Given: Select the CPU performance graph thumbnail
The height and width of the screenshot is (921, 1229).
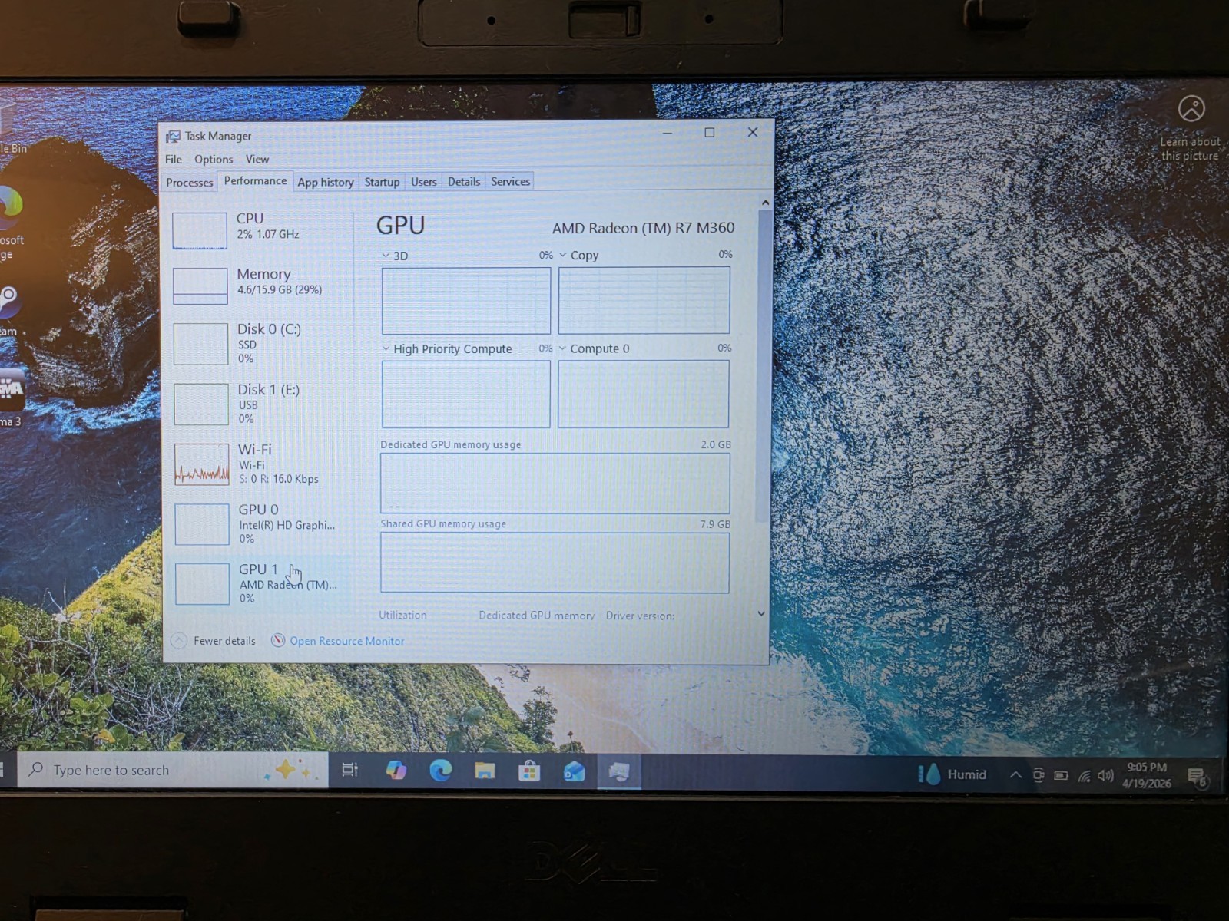Looking at the screenshot, I should click(x=200, y=230).
